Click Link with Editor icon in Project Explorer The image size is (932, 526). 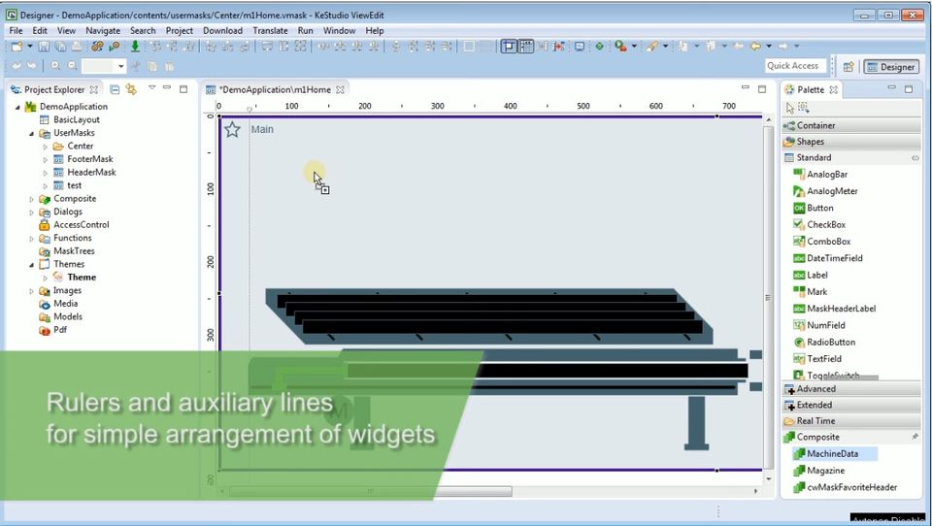pyautogui.click(x=131, y=89)
